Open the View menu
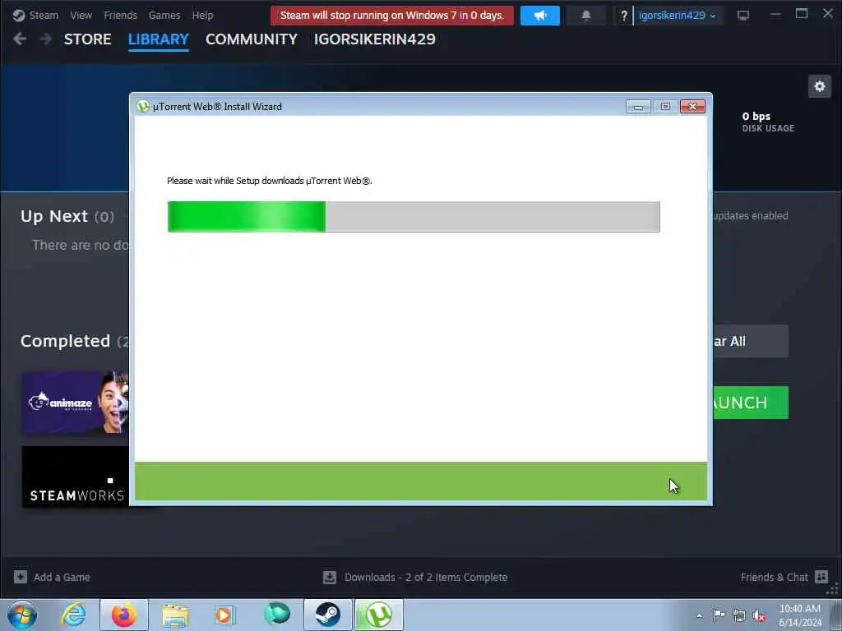 pos(81,16)
